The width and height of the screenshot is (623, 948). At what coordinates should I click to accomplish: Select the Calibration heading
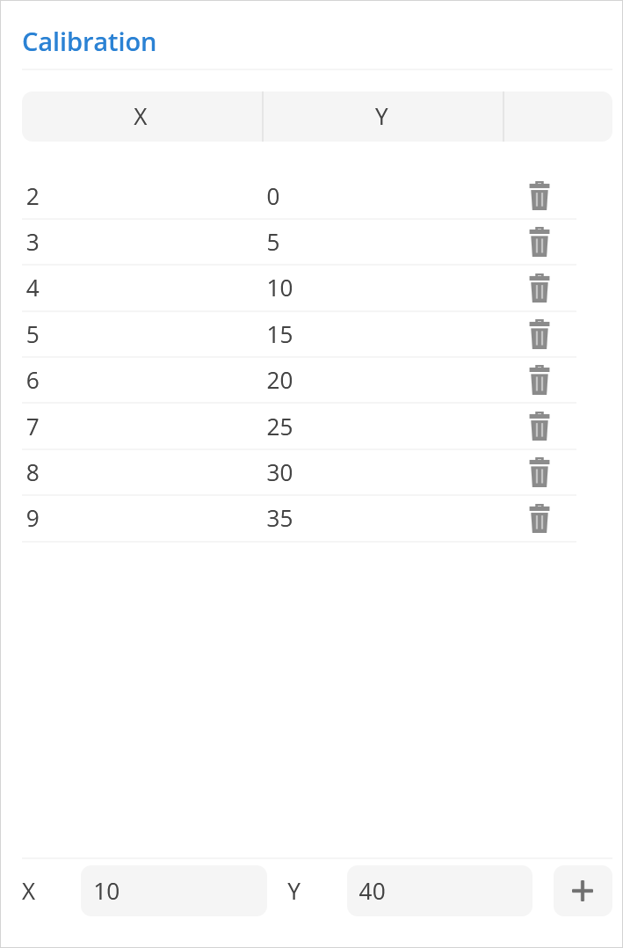pyautogui.click(x=89, y=42)
